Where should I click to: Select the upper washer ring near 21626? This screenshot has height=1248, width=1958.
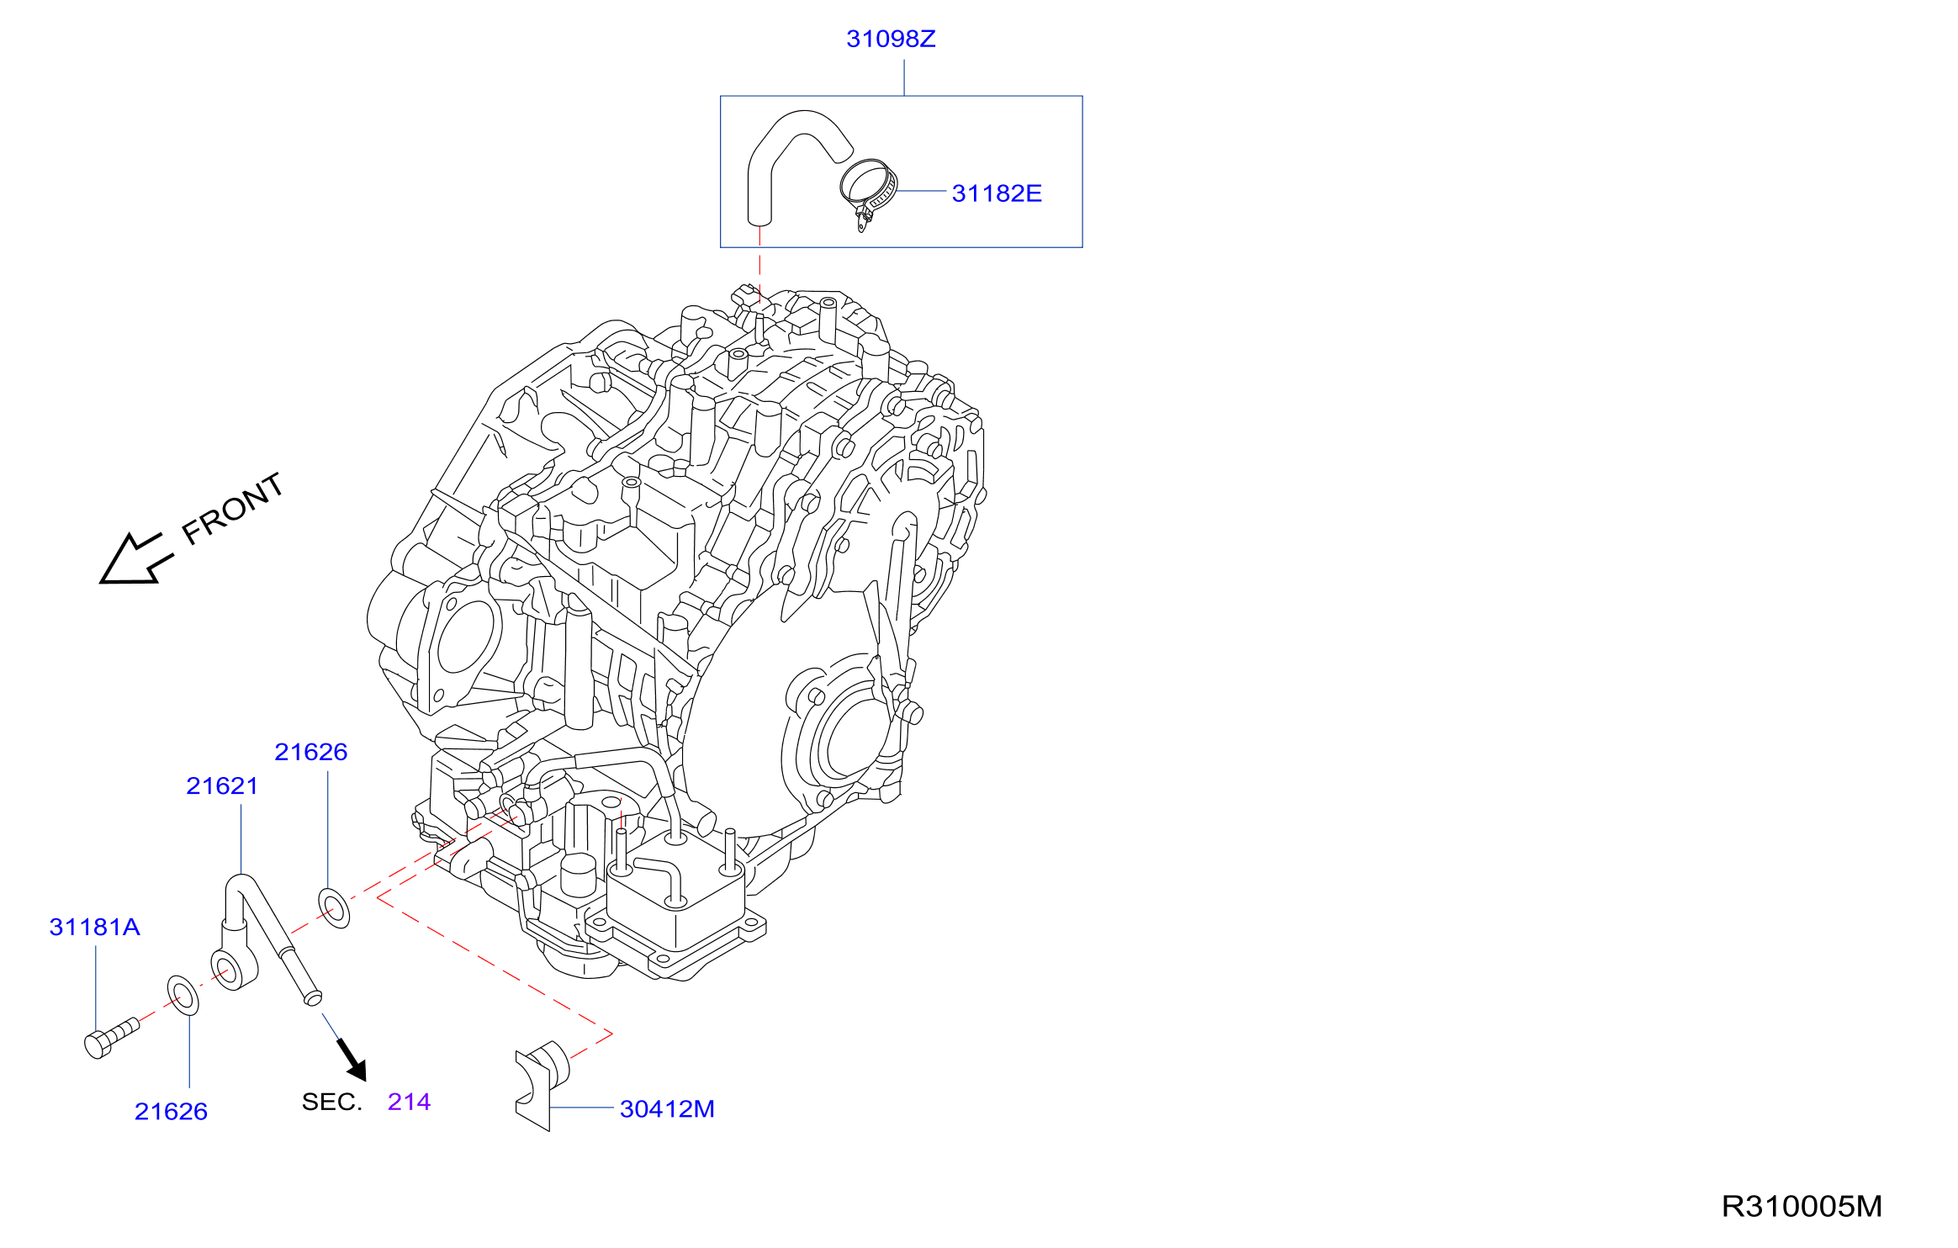[334, 907]
